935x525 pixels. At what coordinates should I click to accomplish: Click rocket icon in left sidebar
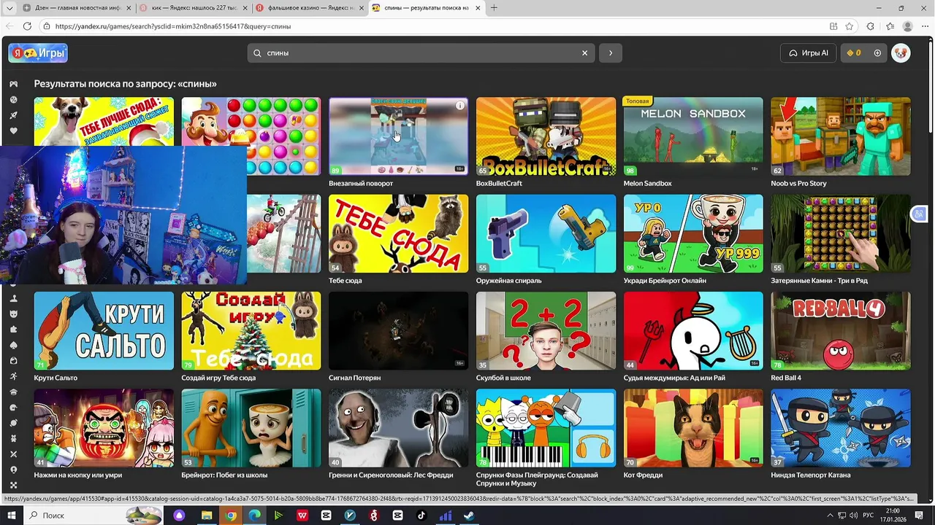13,115
